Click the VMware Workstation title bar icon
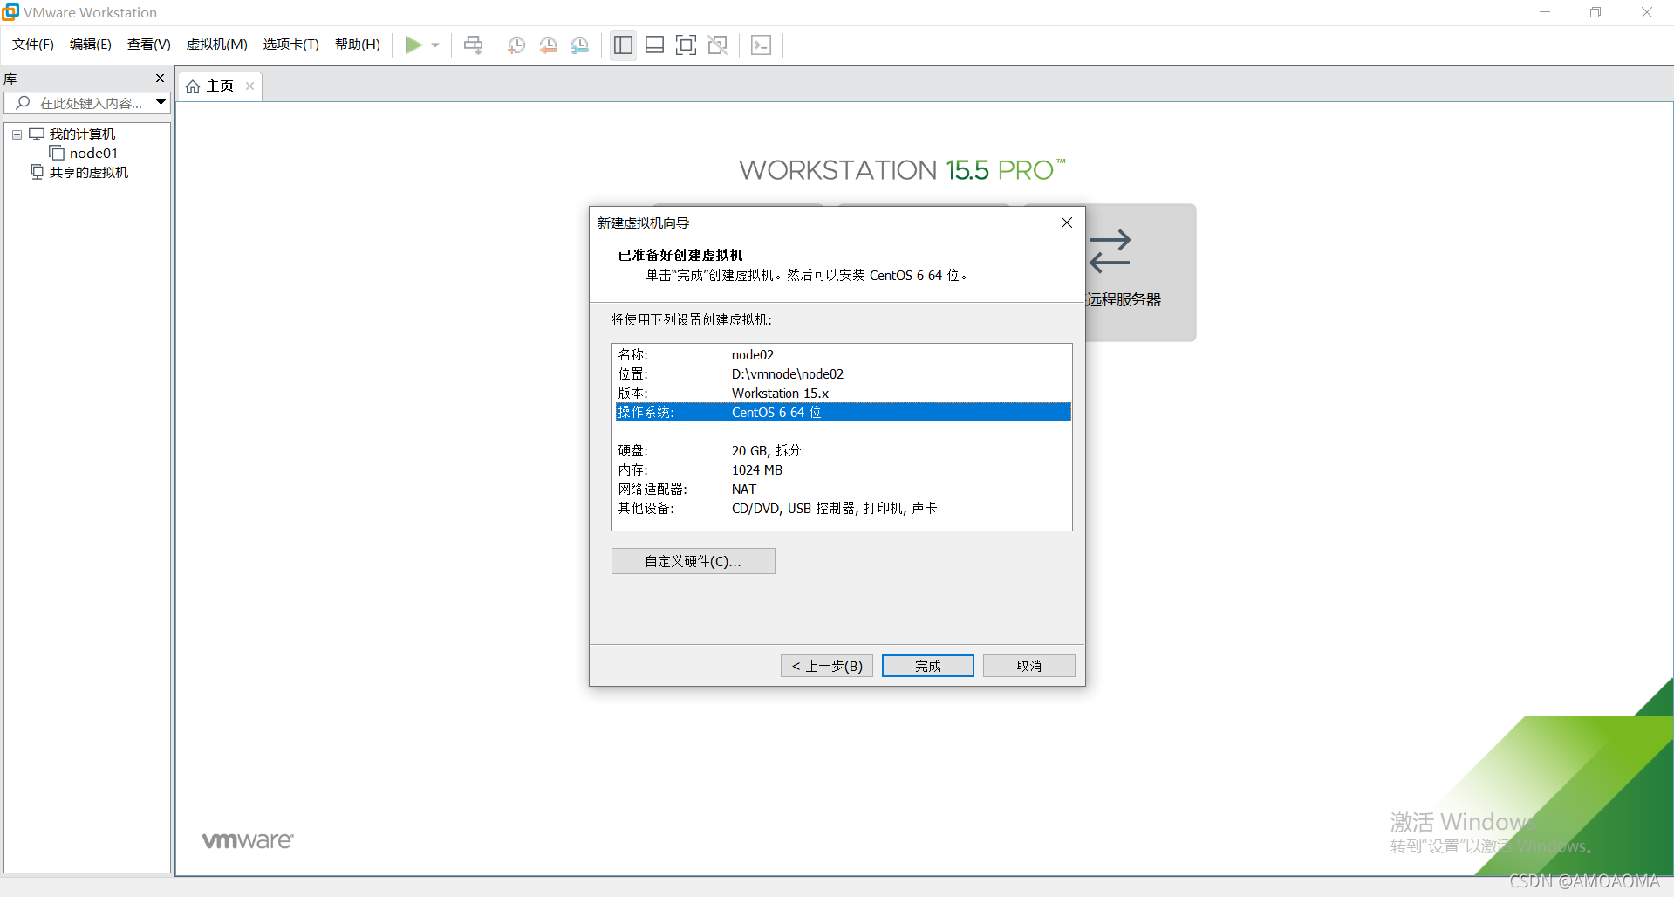The width and height of the screenshot is (1674, 897). pos(10,12)
